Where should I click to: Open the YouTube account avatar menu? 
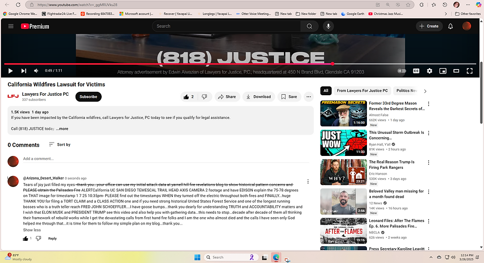click(x=466, y=26)
